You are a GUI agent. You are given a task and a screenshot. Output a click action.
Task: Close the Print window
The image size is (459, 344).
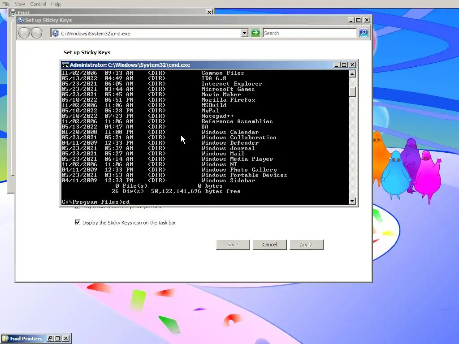click(209, 12)
